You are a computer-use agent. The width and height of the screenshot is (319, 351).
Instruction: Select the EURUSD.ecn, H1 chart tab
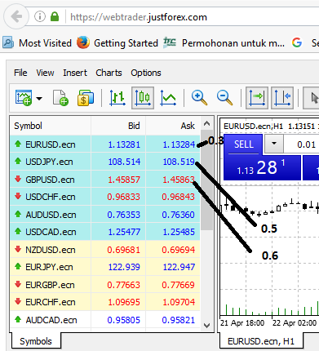click(x=261, y=341)
